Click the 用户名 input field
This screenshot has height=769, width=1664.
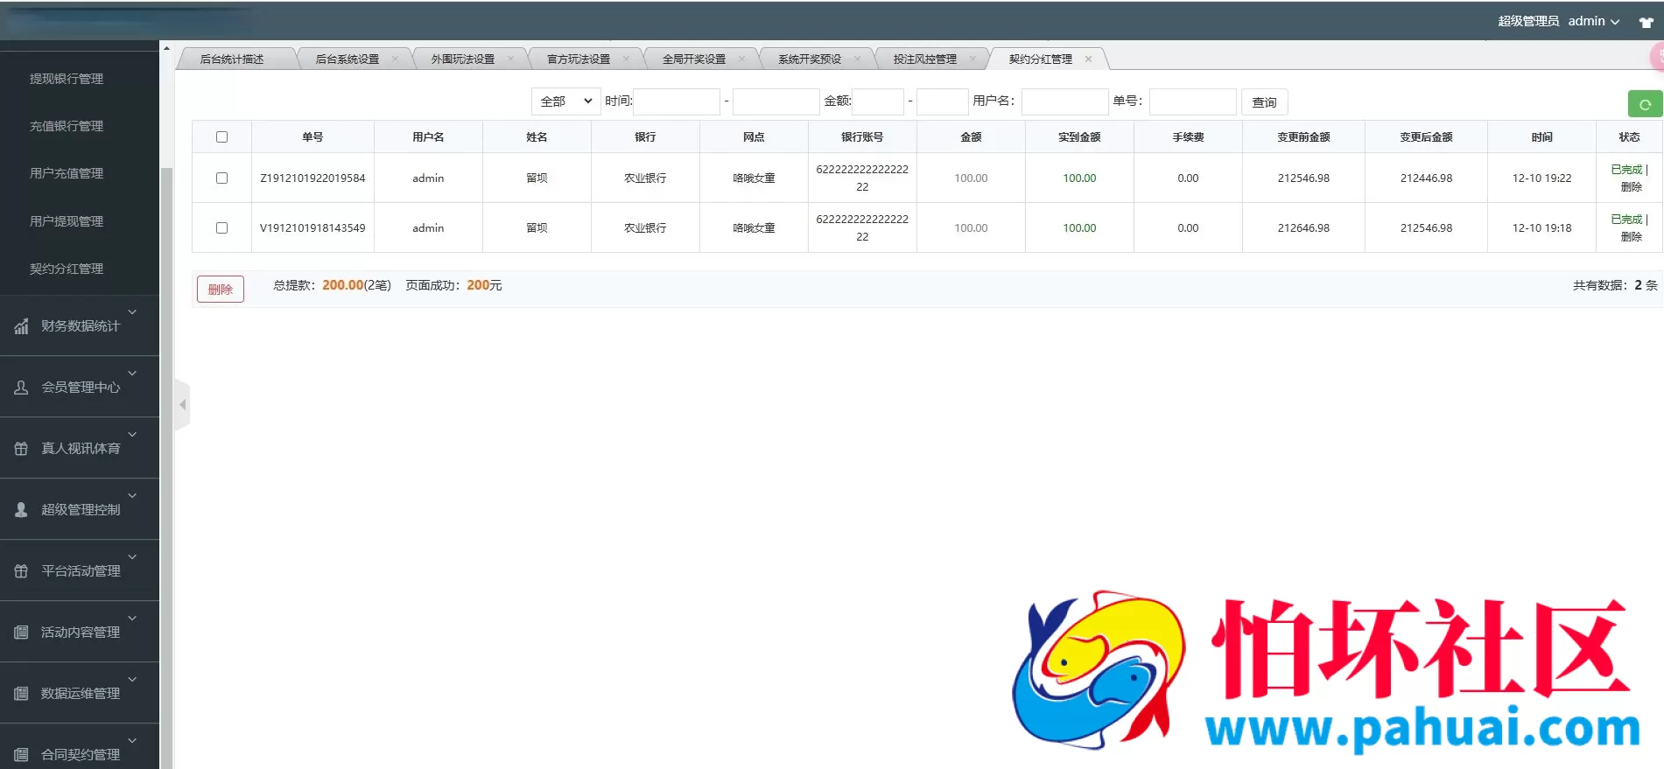pyautogui.click(x=1064, y=101)
